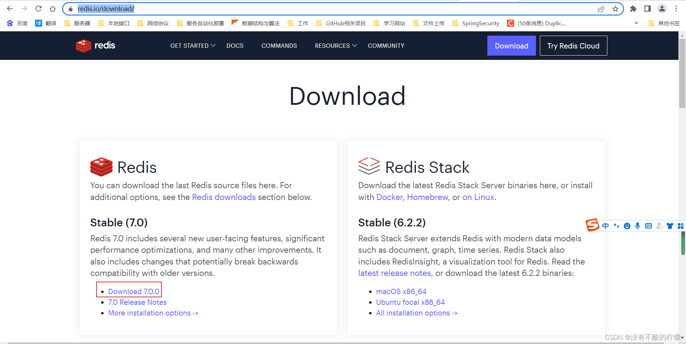This screenshot has width=686, height=344.
Task: Open the user profile avatar icon
Action: pyautogui.click(x=662, y=9)
